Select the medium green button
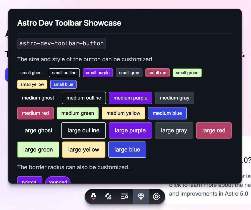This screenshot has height=210, width=251. click(x=78, y=113)
